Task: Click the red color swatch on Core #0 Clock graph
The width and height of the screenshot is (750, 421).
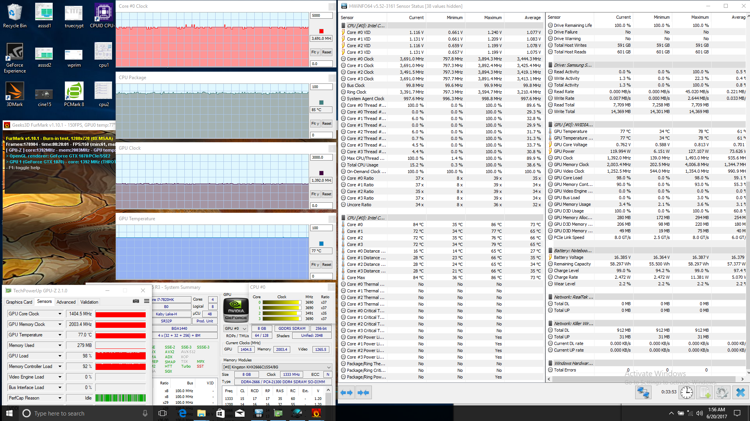Action: click(321, 31)
